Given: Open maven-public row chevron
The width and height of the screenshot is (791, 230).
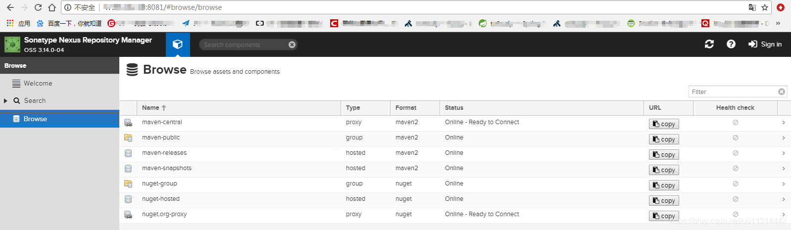Looking at the screenshot, I should (784, 138).
